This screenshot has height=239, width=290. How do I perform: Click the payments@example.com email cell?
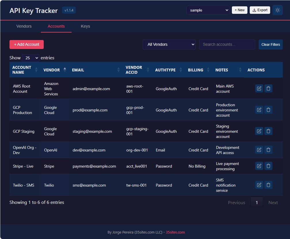click(x=94, y=166)
